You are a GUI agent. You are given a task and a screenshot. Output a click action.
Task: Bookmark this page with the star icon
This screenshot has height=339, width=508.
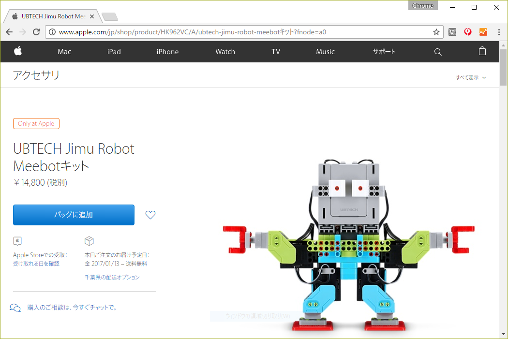[x=436, y=32]
